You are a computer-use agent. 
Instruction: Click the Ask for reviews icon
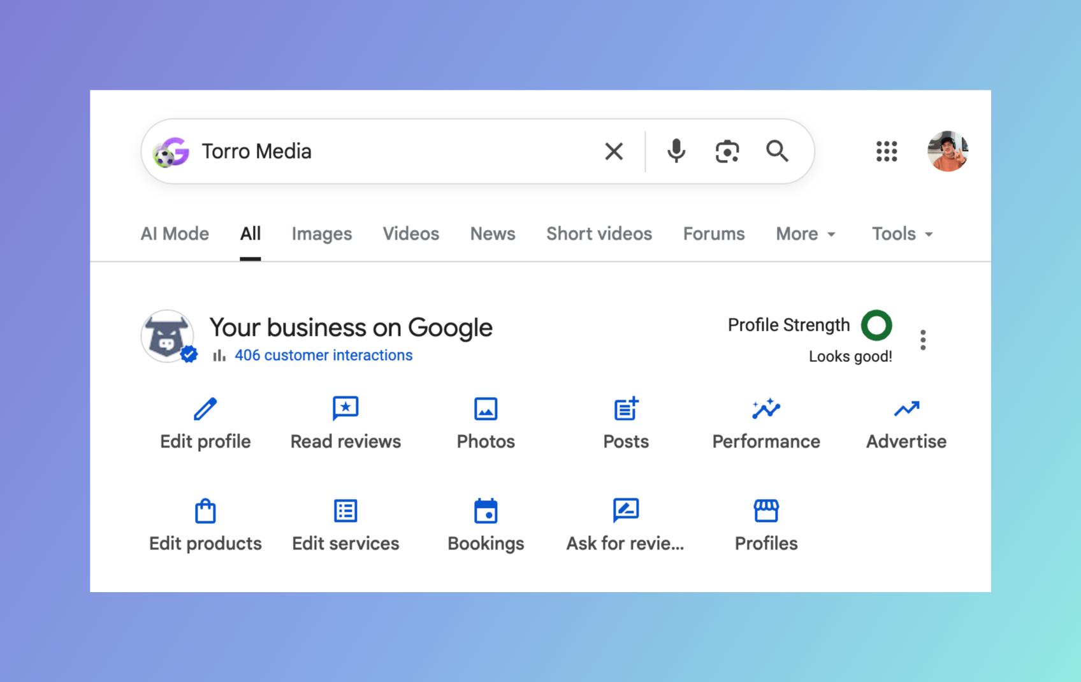tap(626, 511)
